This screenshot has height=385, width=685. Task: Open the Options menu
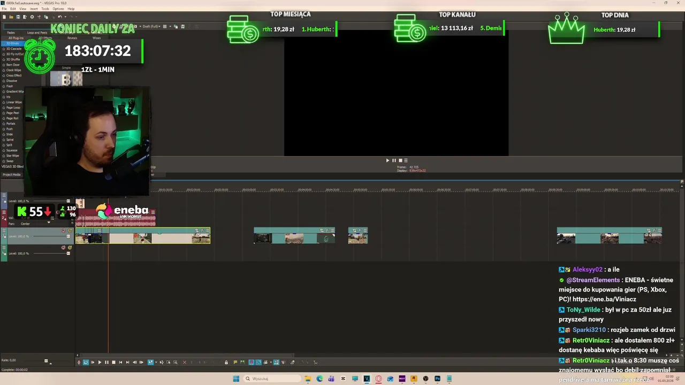click(x=58, y=9)
